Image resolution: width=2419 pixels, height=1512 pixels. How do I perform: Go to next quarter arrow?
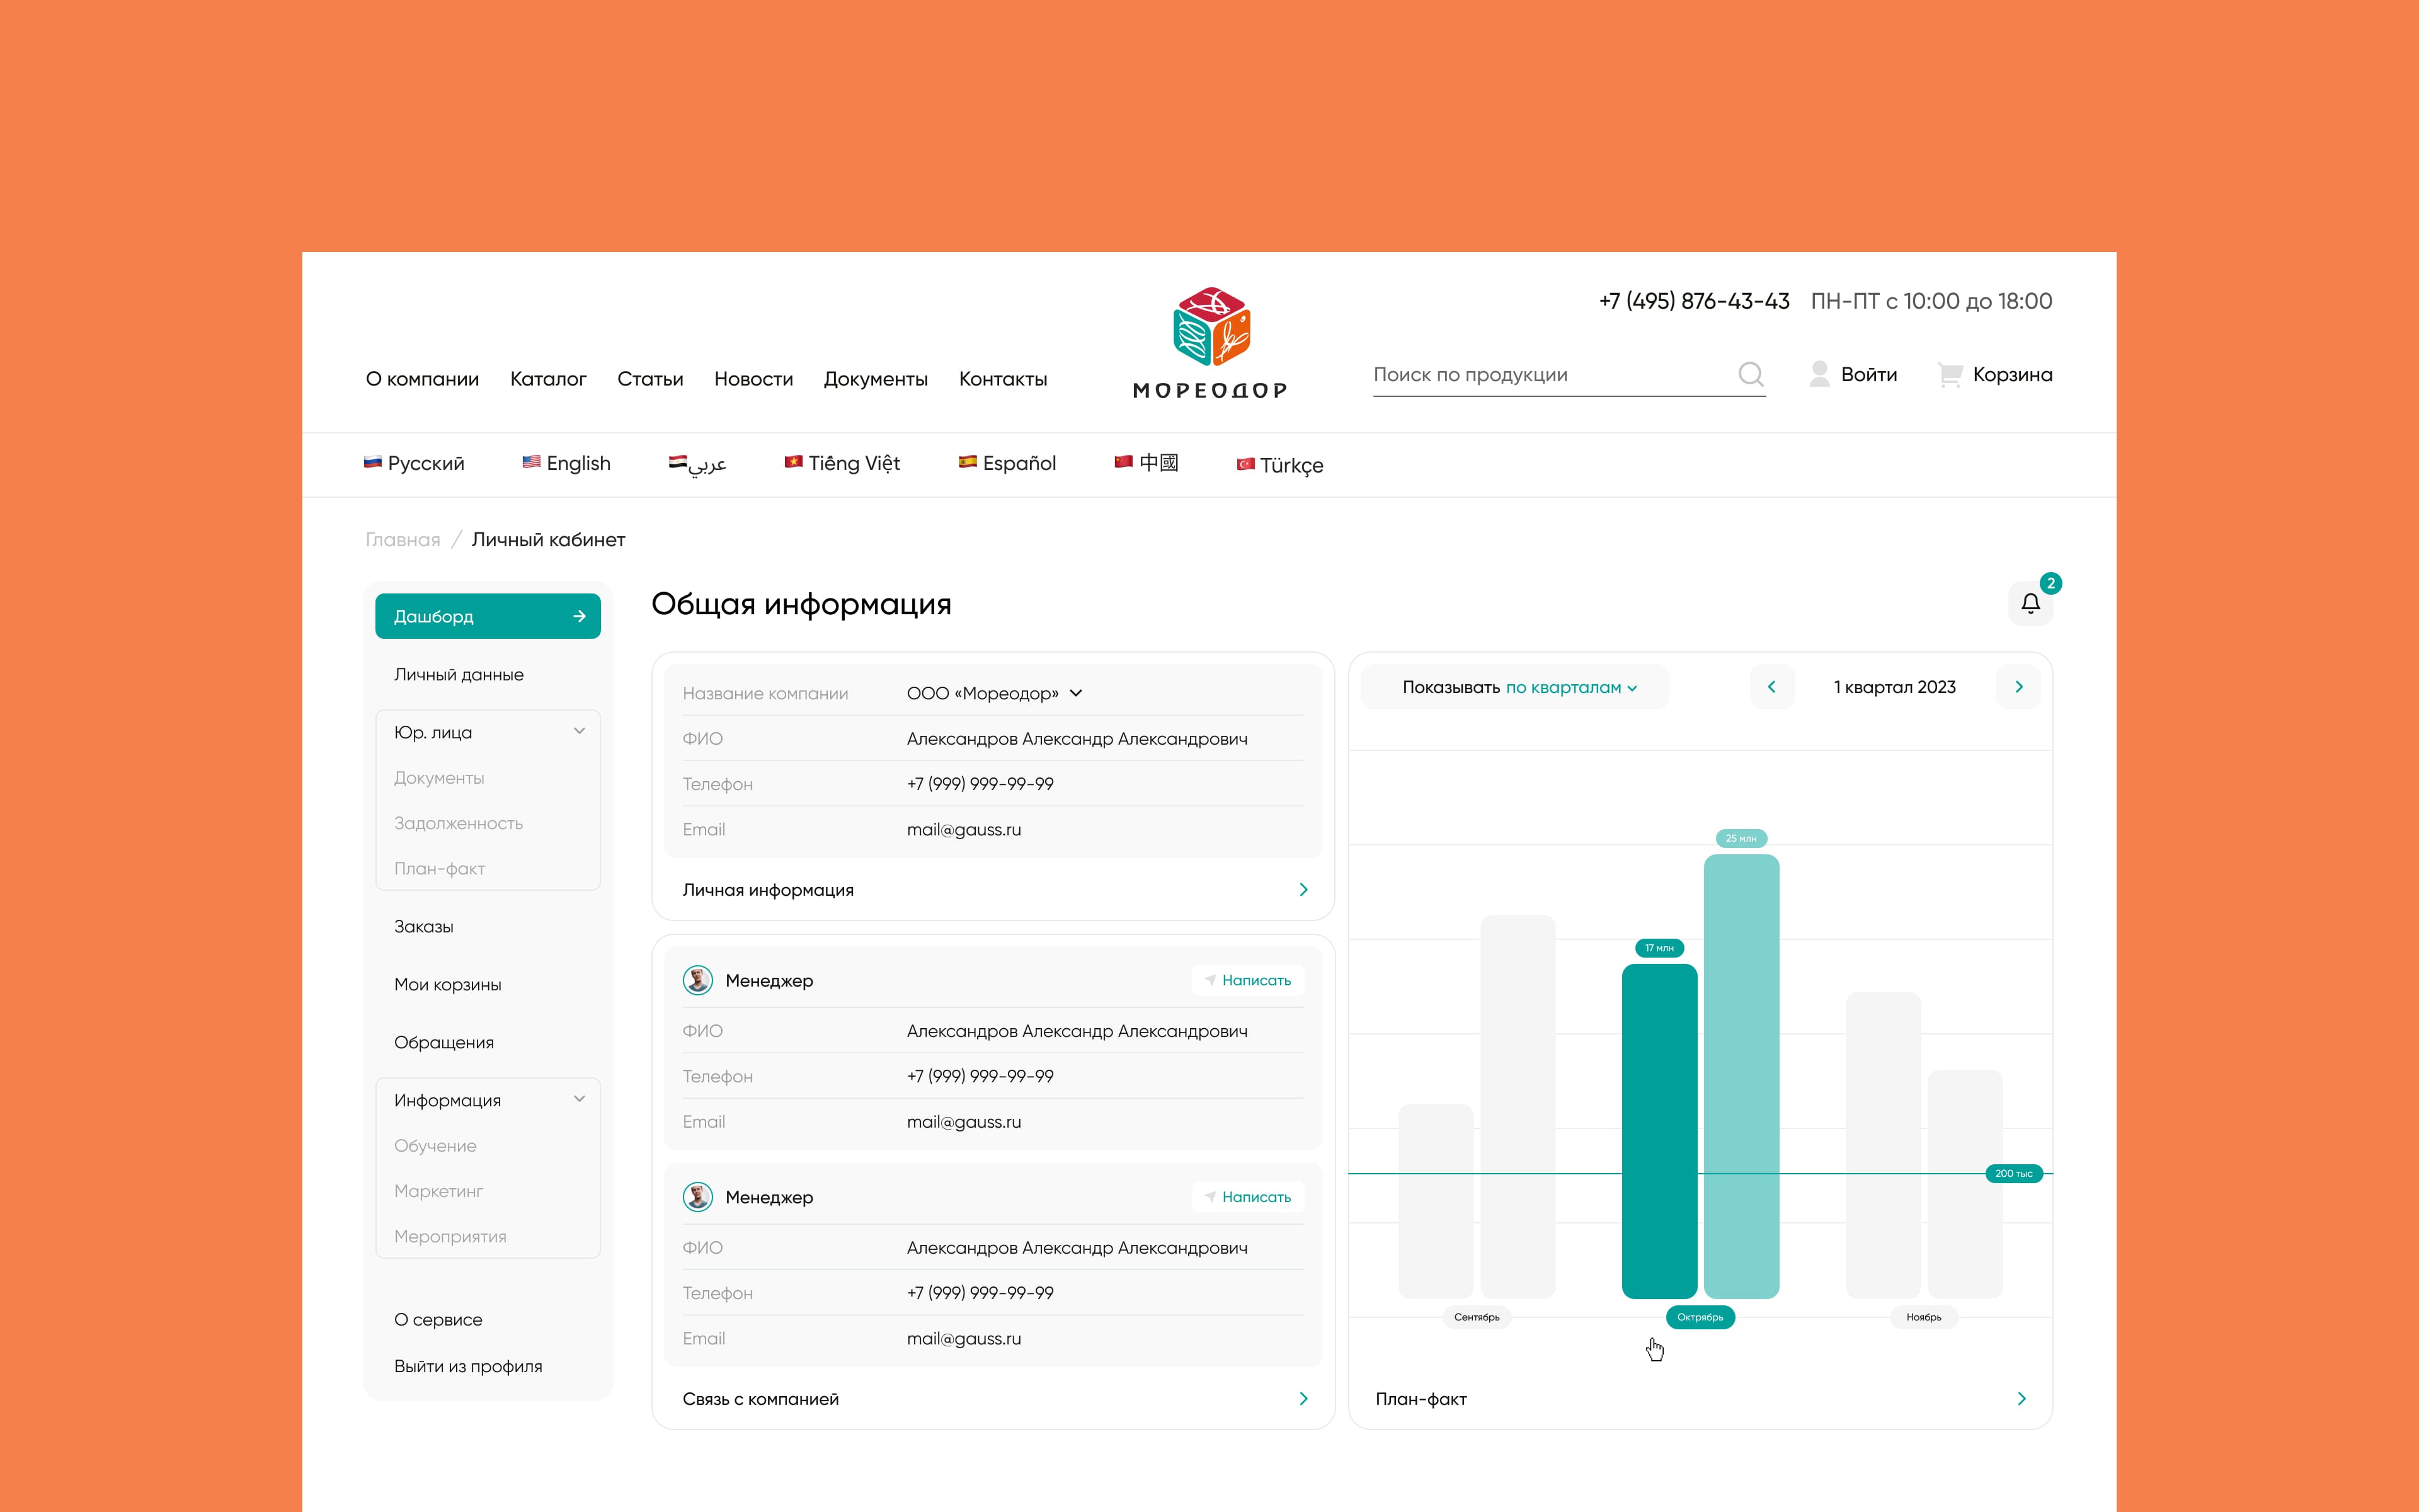(x=2018, y=687)
